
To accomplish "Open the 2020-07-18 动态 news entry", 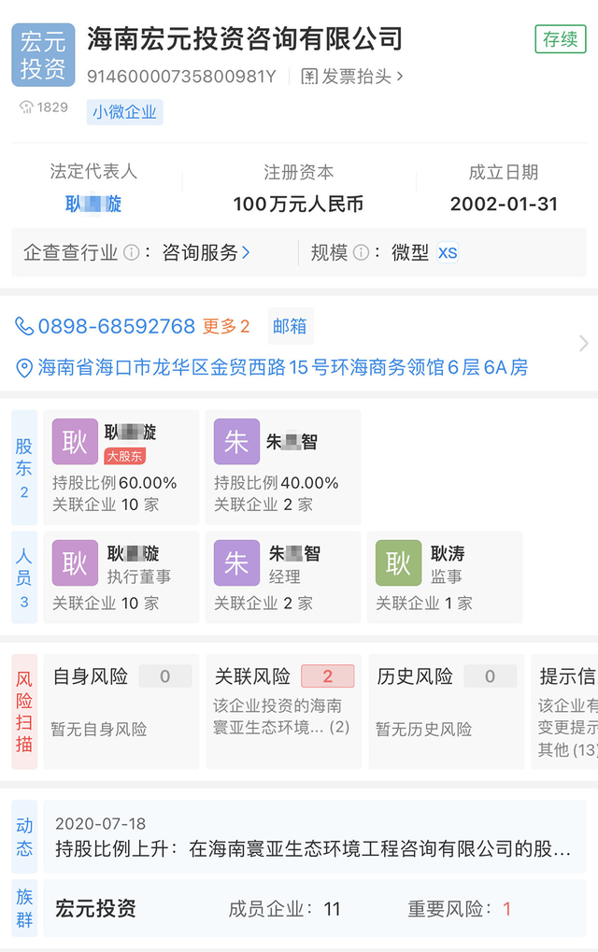I will click(315, 837).
